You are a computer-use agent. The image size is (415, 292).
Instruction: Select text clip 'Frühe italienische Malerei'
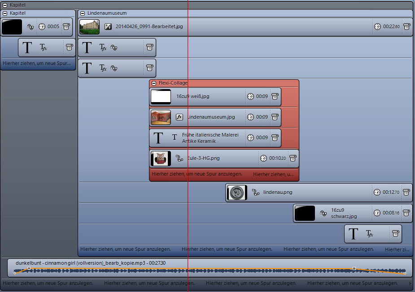coord(210,138)
